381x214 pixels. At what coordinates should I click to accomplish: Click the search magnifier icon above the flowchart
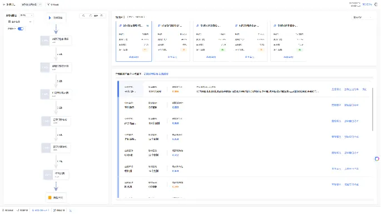(x=83, y=16)
